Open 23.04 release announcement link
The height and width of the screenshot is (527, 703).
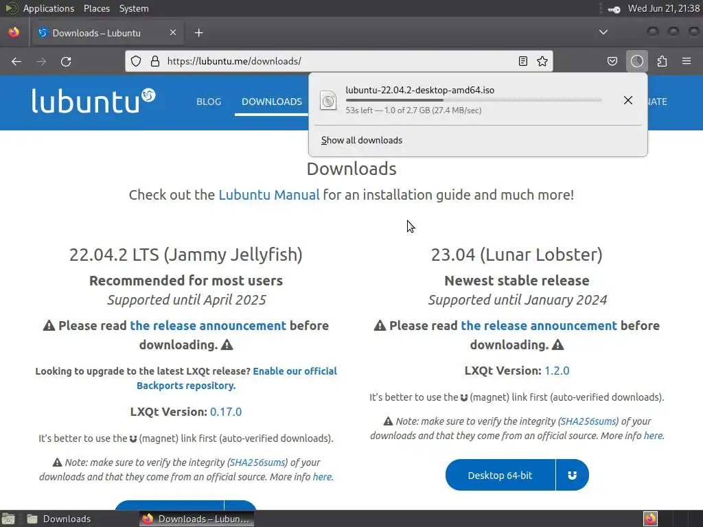click(x=539, y=326)
